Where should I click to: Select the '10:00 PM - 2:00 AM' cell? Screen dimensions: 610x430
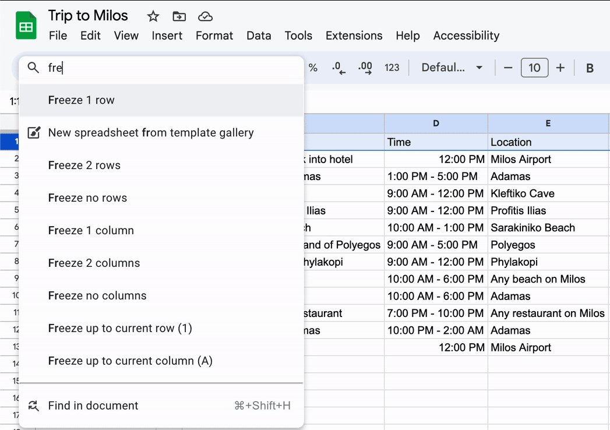(436, 330)
